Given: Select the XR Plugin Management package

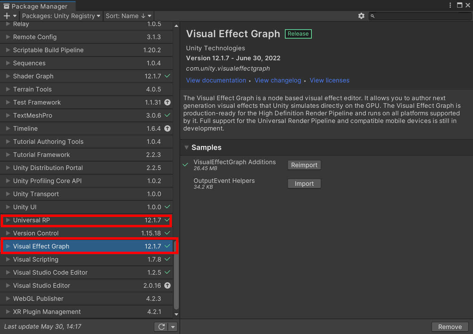Looking at the screenshot, I should (x=86, y=312).
